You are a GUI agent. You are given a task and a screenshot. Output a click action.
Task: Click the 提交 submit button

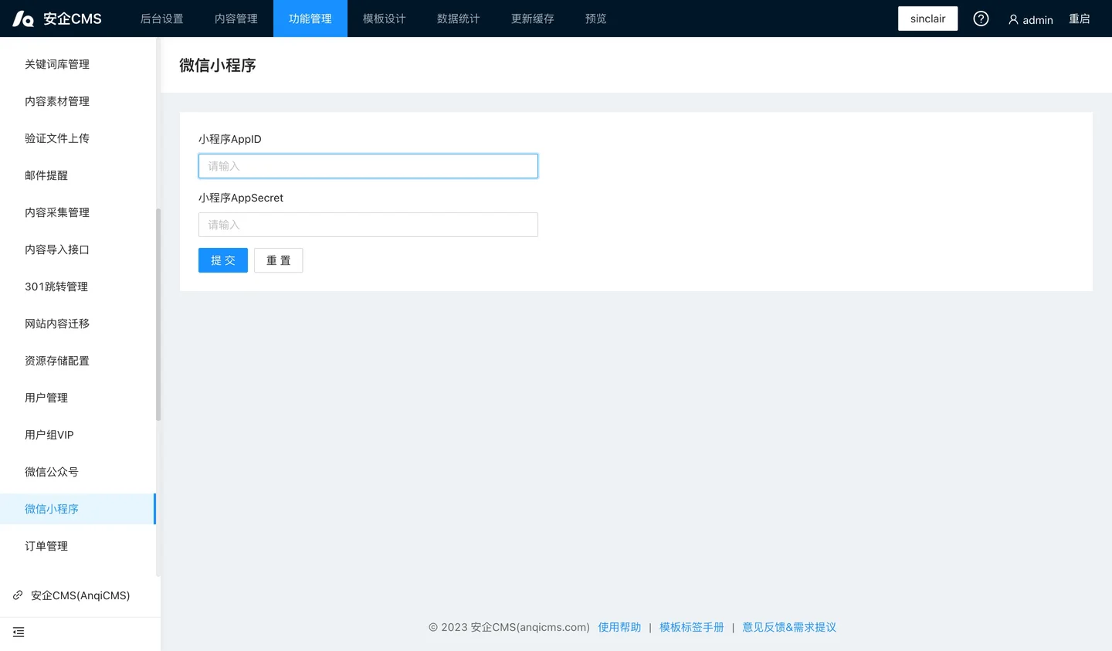click(223, 260)
